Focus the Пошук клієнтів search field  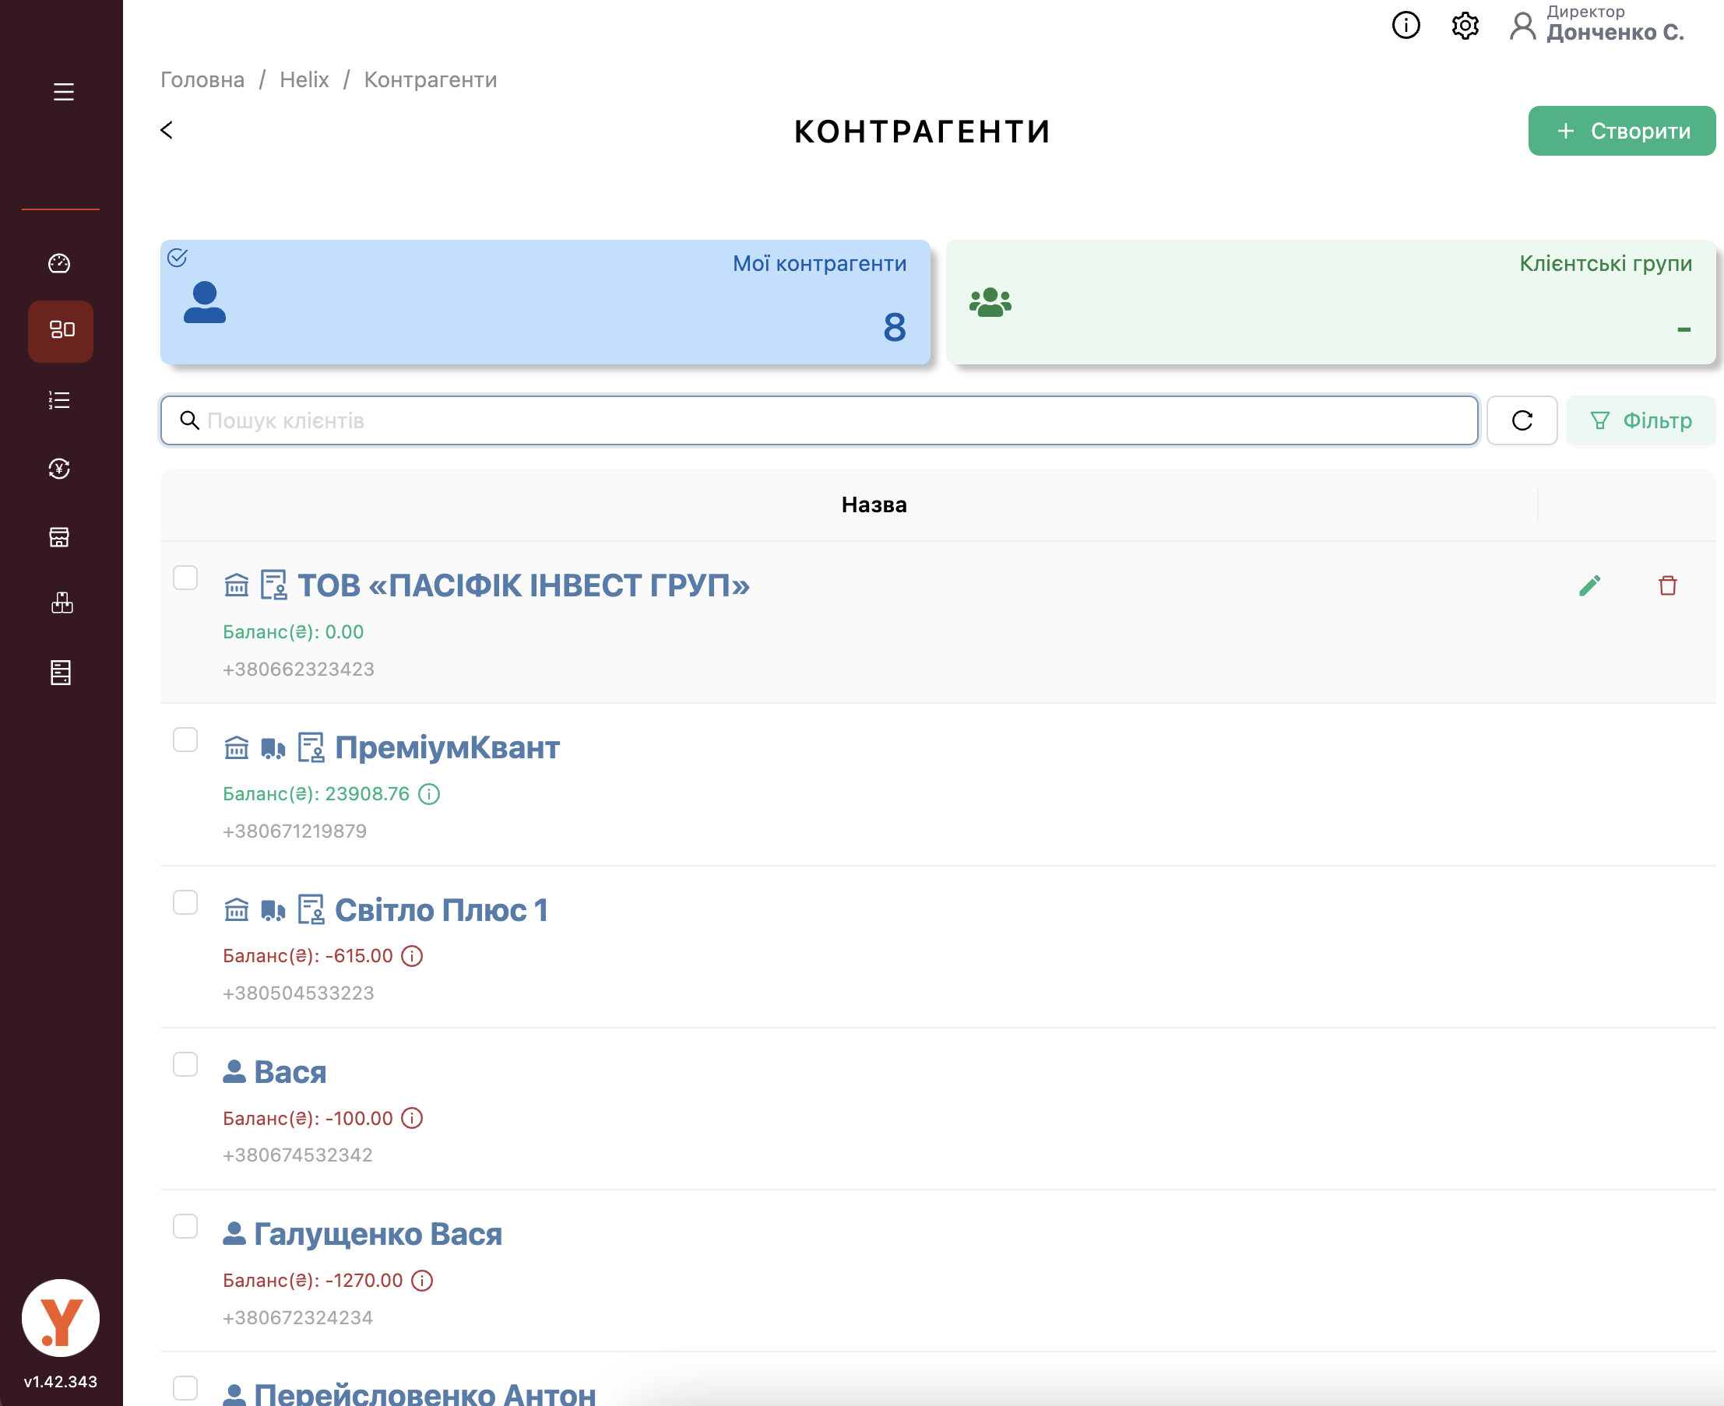pyautogui.click(x=818, y=420)
